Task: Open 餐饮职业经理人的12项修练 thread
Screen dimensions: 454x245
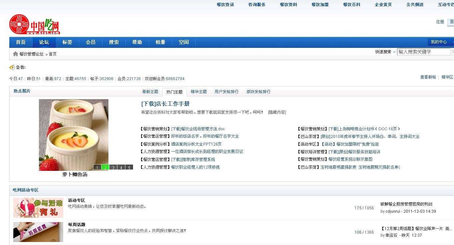Action: 195,167
